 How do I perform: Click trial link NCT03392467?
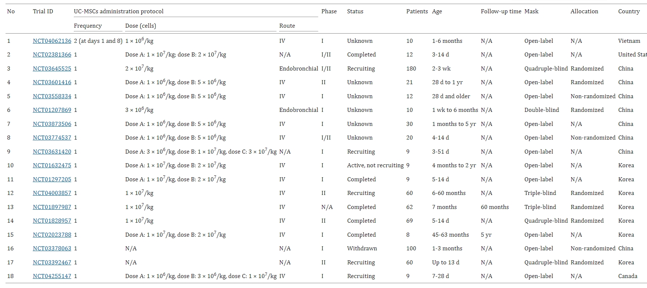coord(52,263)
